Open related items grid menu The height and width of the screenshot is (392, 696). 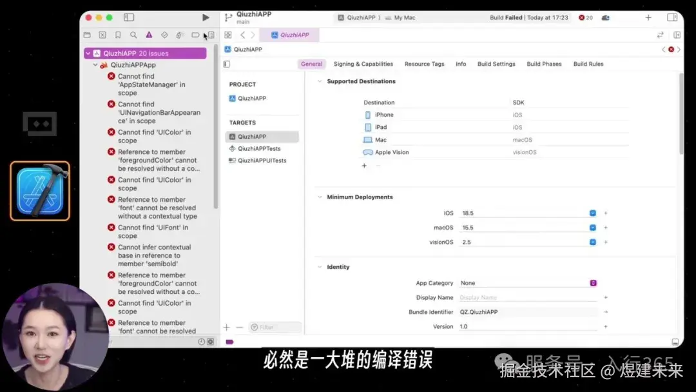click(x=228, y=35)
